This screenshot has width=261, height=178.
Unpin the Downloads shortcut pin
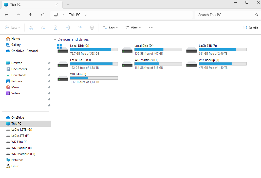tap(49, 75)
